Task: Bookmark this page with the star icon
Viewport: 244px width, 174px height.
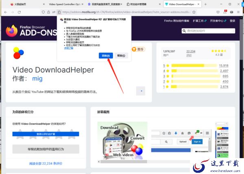Action: (194, 12)
